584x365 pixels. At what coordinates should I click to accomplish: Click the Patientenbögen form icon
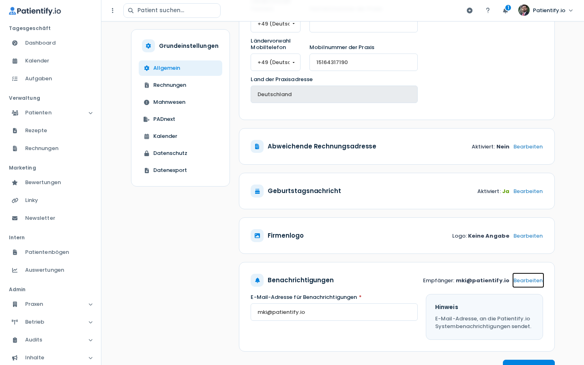15,252
